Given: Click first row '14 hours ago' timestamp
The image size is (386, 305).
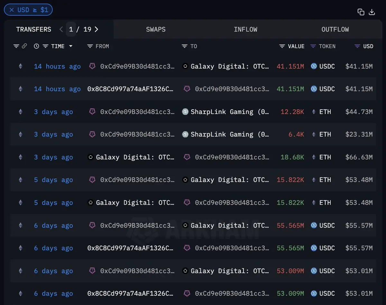Looking at the screenshot, I should 57,67.
